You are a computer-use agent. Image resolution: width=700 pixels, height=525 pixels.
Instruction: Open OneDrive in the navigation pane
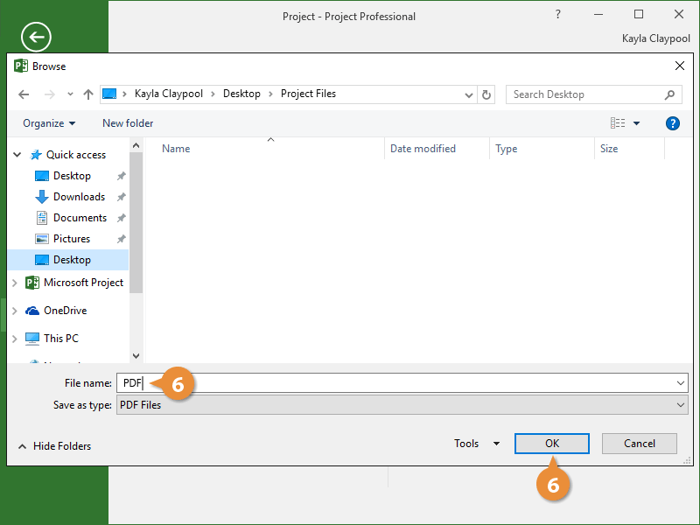click(65, 311)
